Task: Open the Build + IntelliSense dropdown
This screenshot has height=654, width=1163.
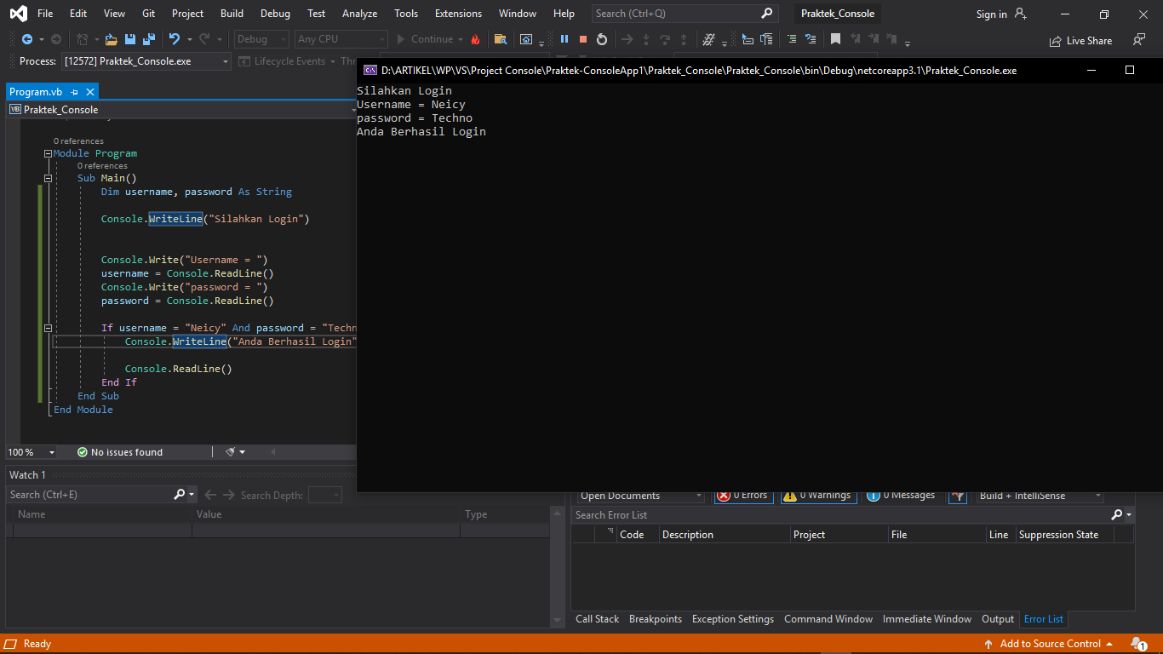Action: (1040, 496)
